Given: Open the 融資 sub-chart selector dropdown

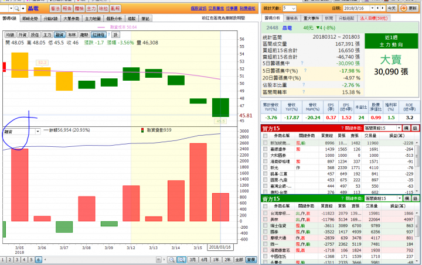Looking at the screenshot, I should 38,132.
